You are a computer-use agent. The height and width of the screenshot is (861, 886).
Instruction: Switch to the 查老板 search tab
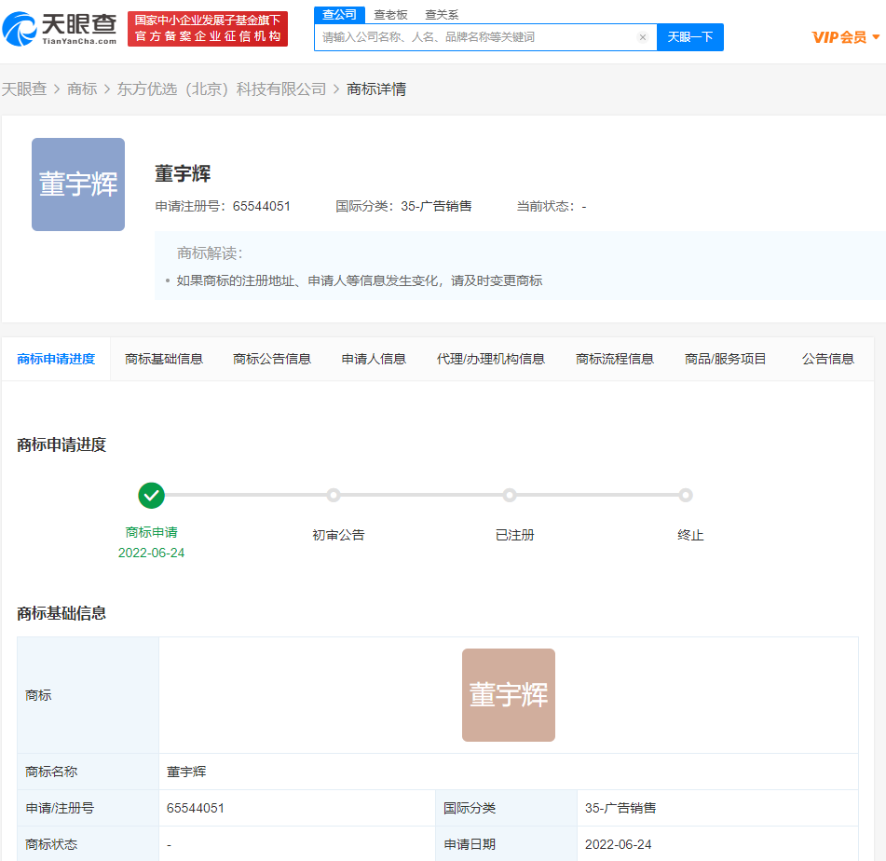(x=390, y=15)
